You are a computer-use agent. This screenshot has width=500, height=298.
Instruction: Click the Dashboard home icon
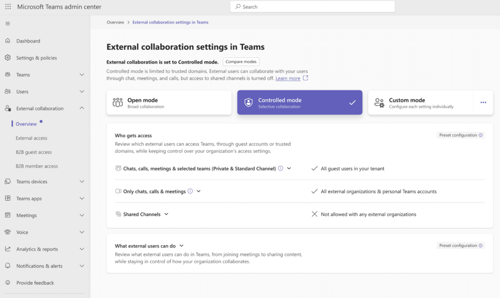point(8,41)
